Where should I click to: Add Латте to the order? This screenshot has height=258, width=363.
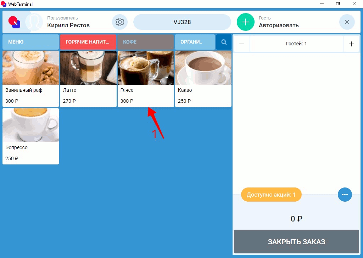click(x=88, y=79)
